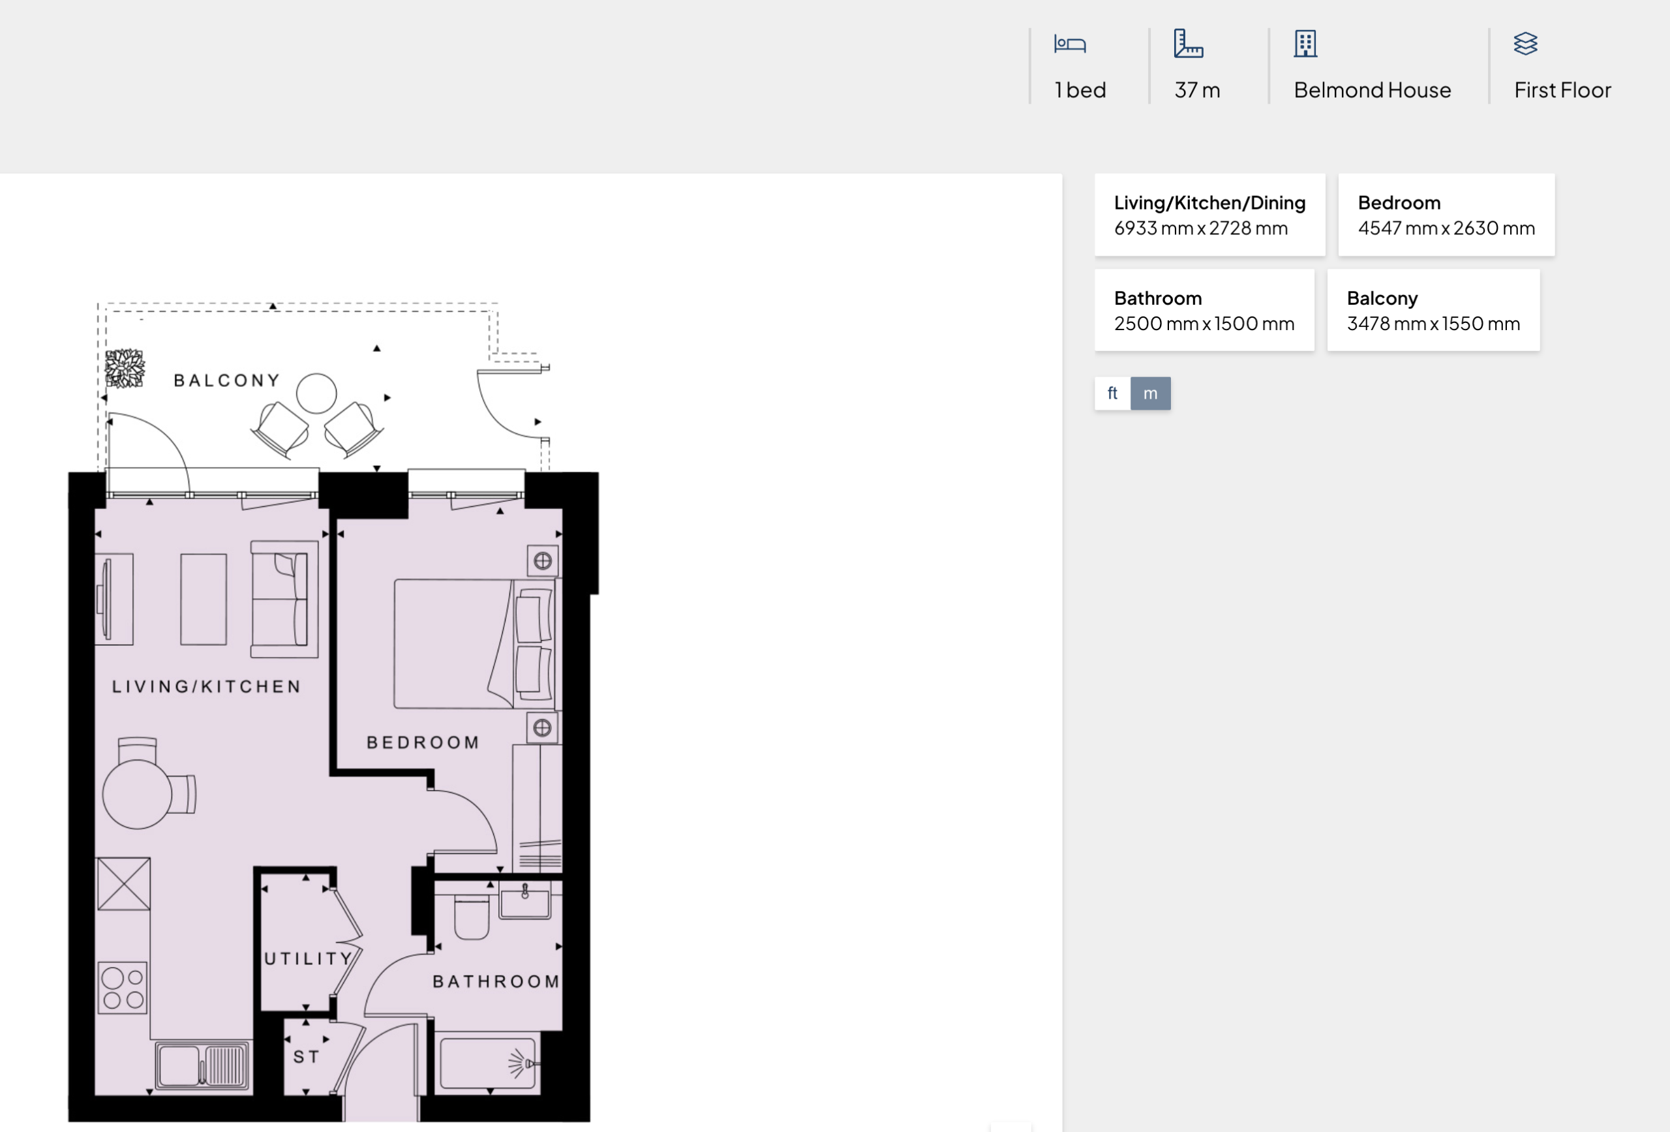Select the Bedroom dimensions card
This screenshot has height=1132, width=1670.
click(x=1446, y=215)
